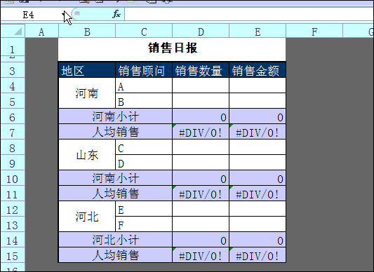
Task: Click into the formula bar input
Action: coord(249,15)
